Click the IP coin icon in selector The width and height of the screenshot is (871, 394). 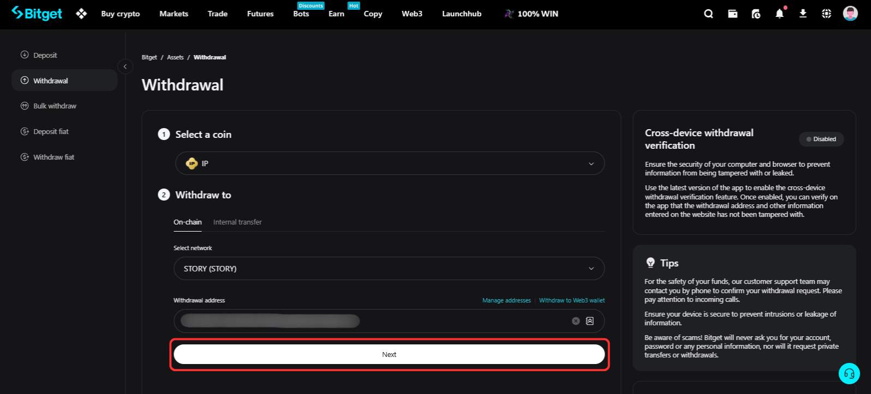click(192, 163)
